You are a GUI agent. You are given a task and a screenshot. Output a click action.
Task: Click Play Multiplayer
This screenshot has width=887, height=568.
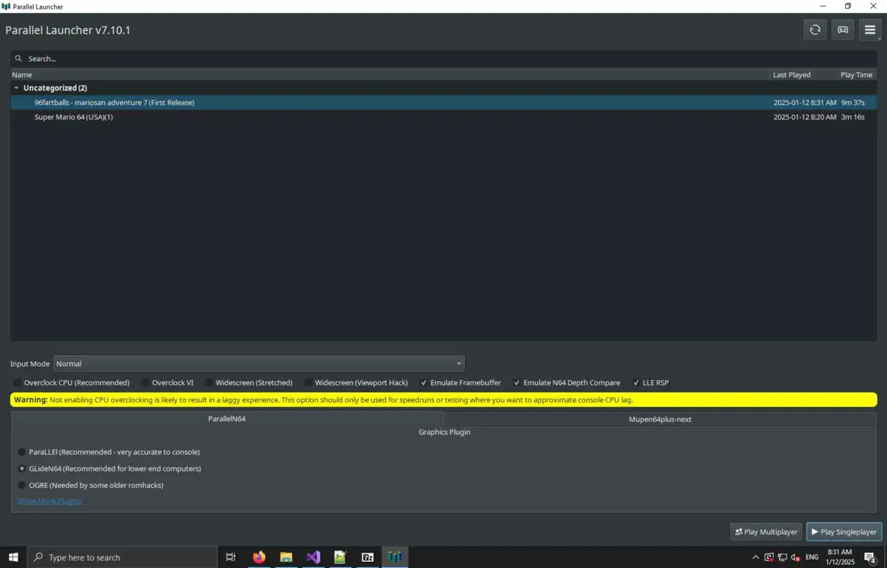[766, 532]
